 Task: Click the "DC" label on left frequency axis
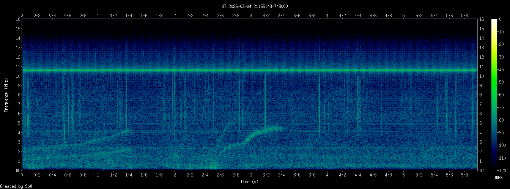[x=17, y=170]
